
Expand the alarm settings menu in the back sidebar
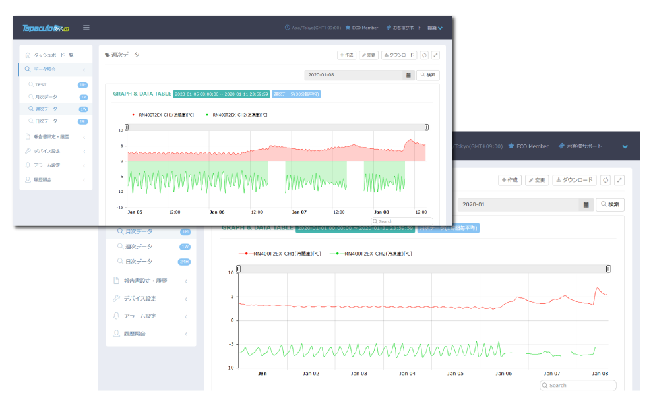click(151, 316)
